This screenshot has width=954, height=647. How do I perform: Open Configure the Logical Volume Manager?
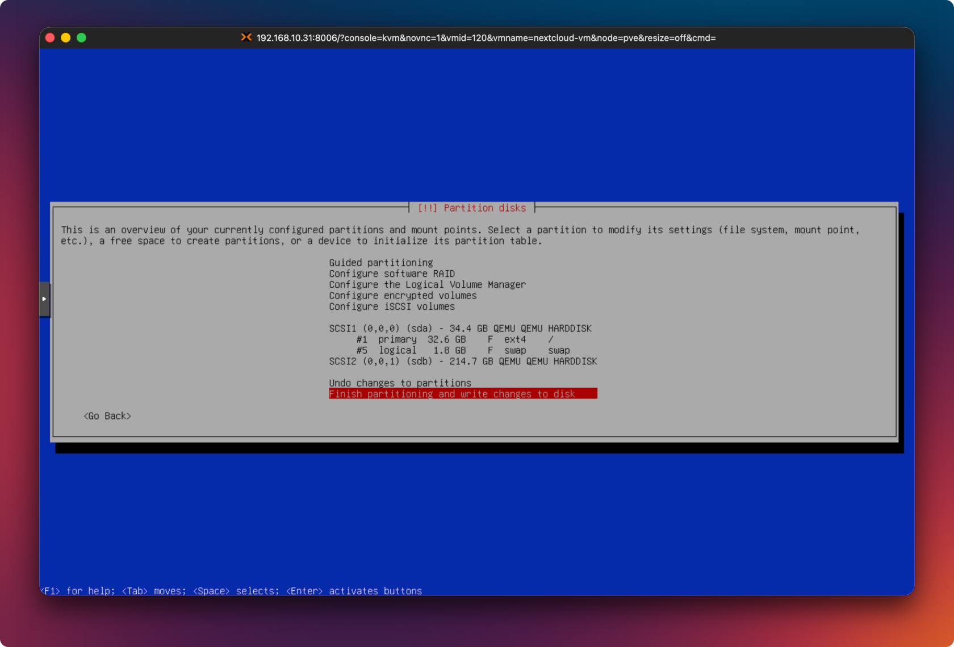click(427, 284)
